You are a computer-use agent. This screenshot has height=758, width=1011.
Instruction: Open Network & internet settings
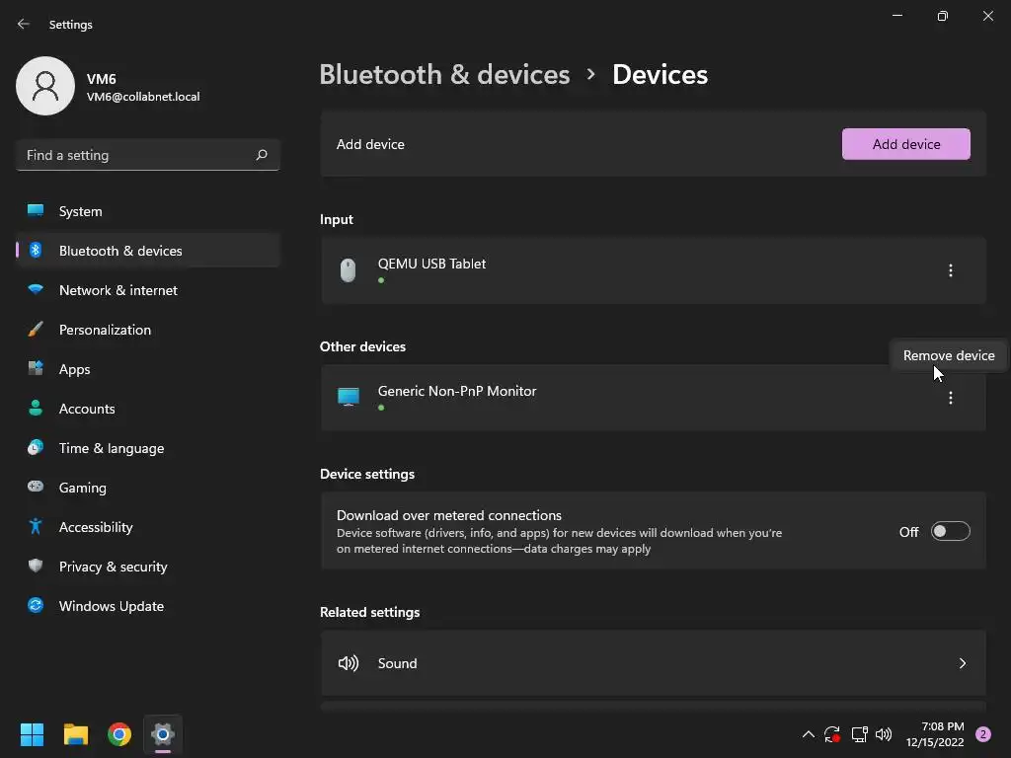coord(118,290)
